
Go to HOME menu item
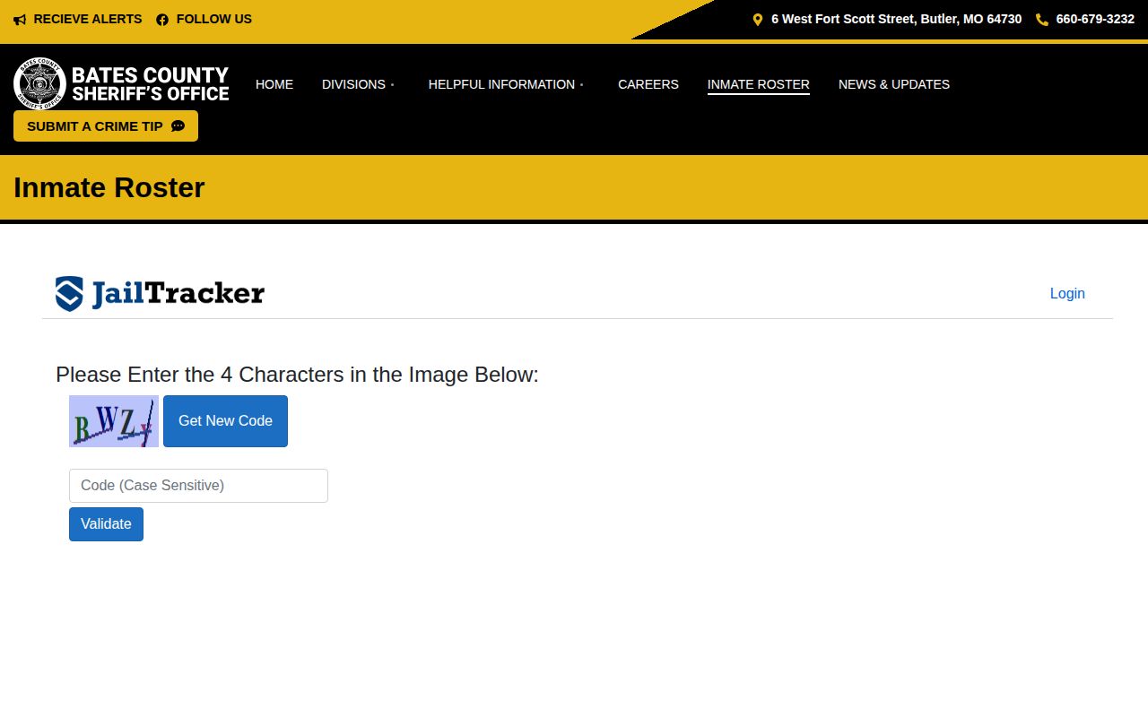click(274, 84)
